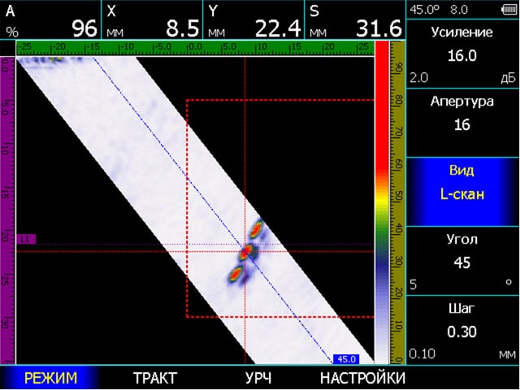
Task: Click the red defect indication at crosshair
Action: [x=245, y=252]
